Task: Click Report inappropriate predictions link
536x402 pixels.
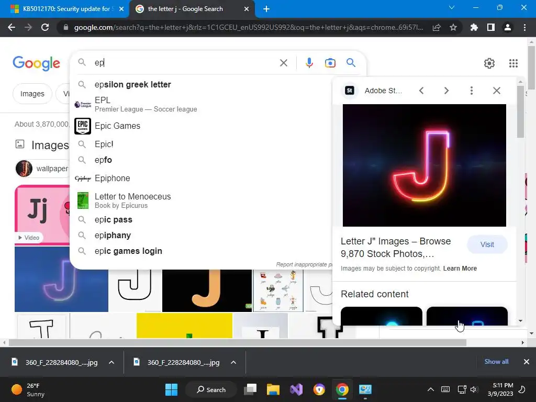Action: click(304, 264)
